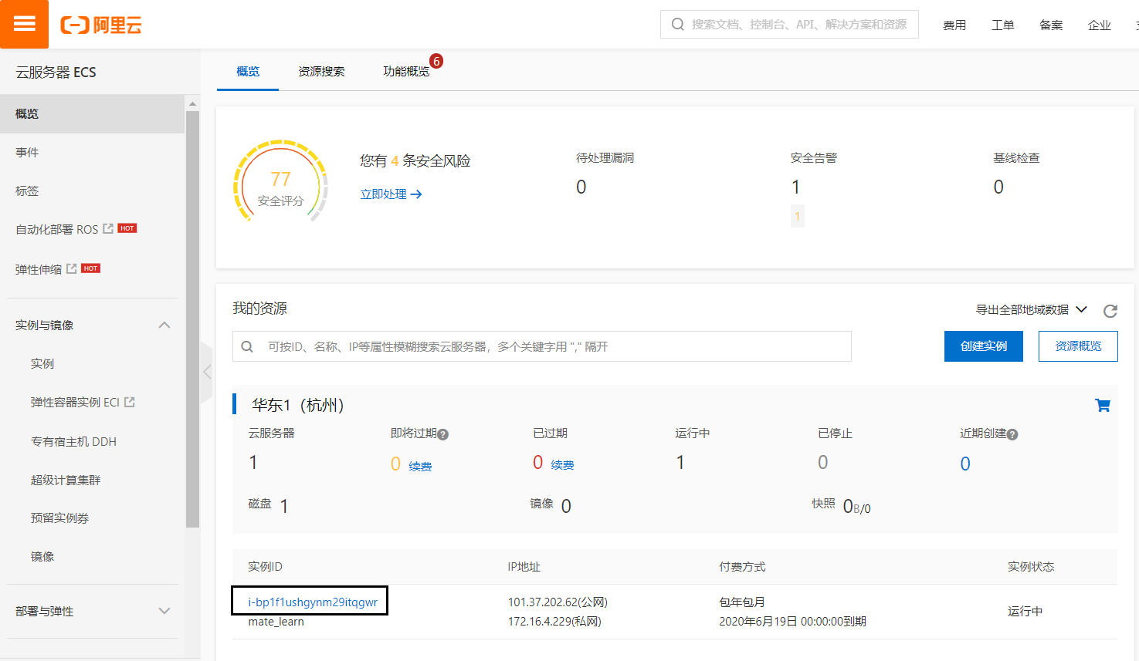Viewport: 1139px width, 661px height.
Task: Select 概览 in the left sidebar
Action: 92,113
